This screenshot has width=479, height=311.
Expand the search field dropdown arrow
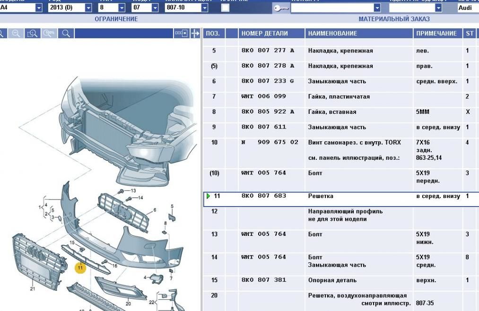point(377,8)
